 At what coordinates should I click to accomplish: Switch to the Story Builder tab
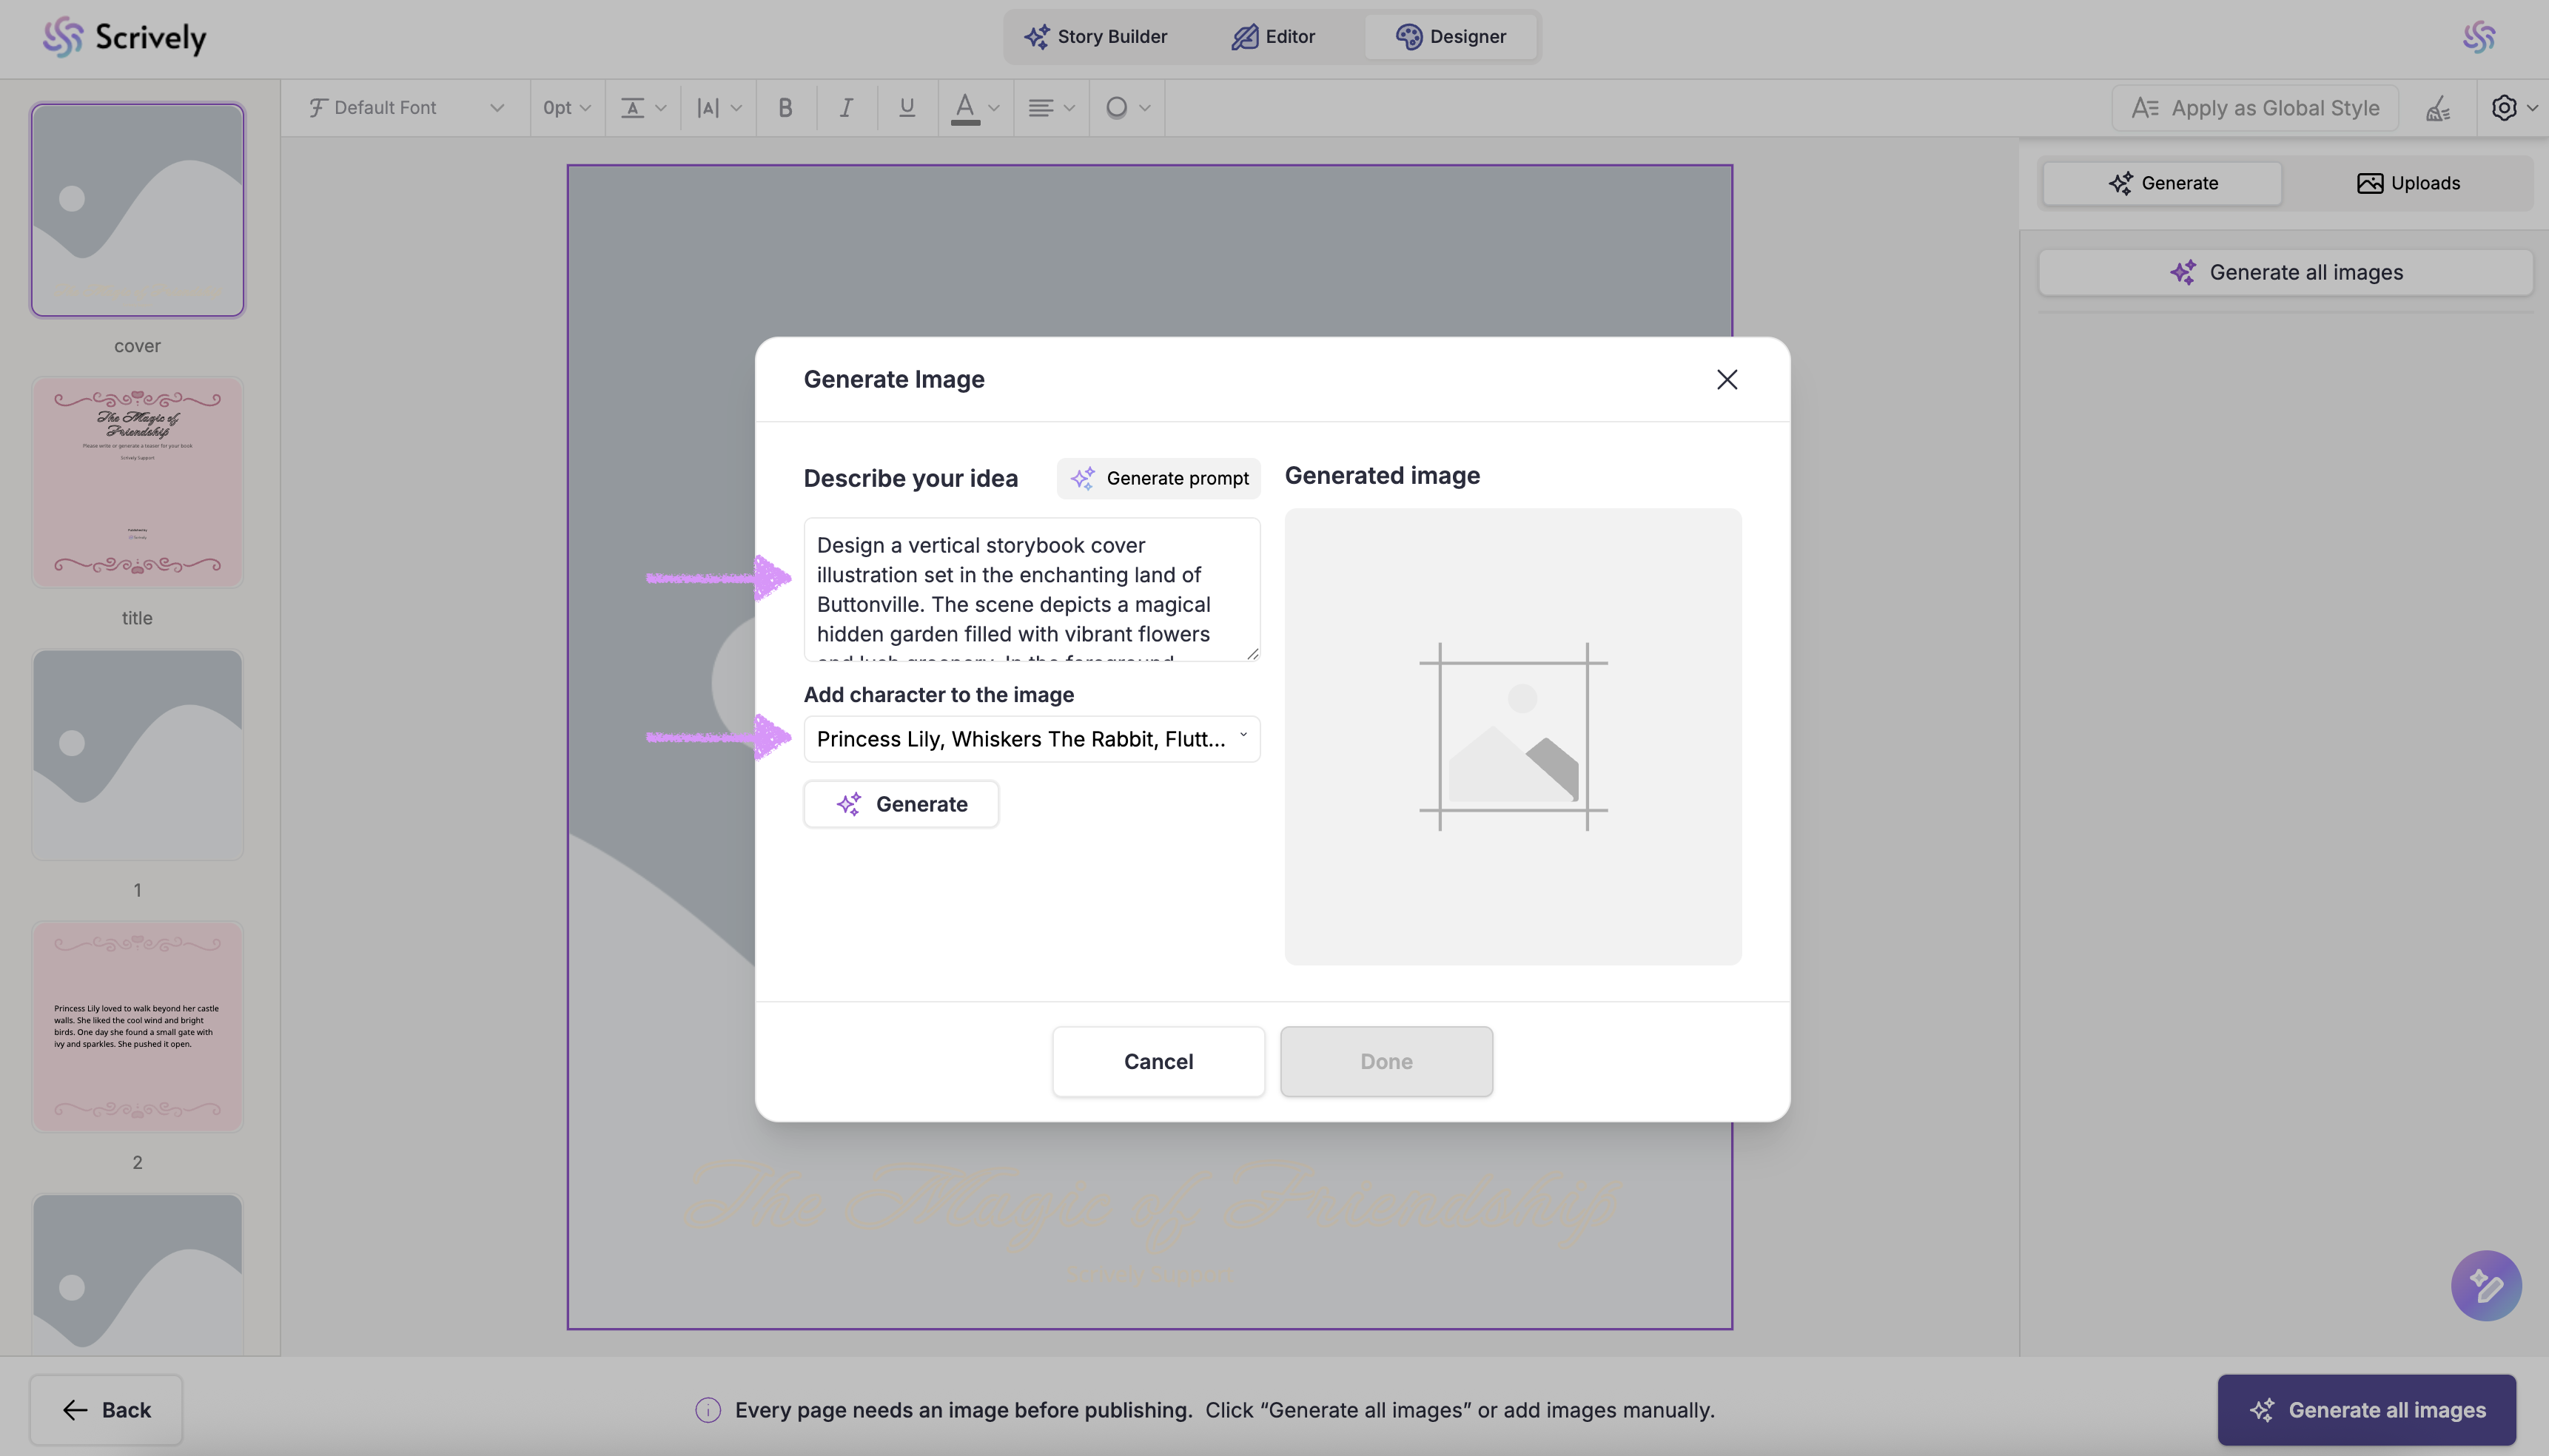[1095, 37]
